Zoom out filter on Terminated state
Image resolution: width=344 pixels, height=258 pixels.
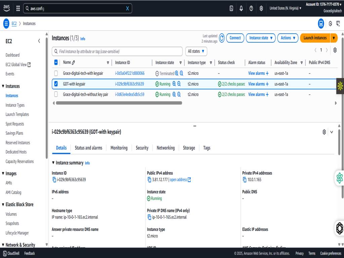click(x=181, y=73)
